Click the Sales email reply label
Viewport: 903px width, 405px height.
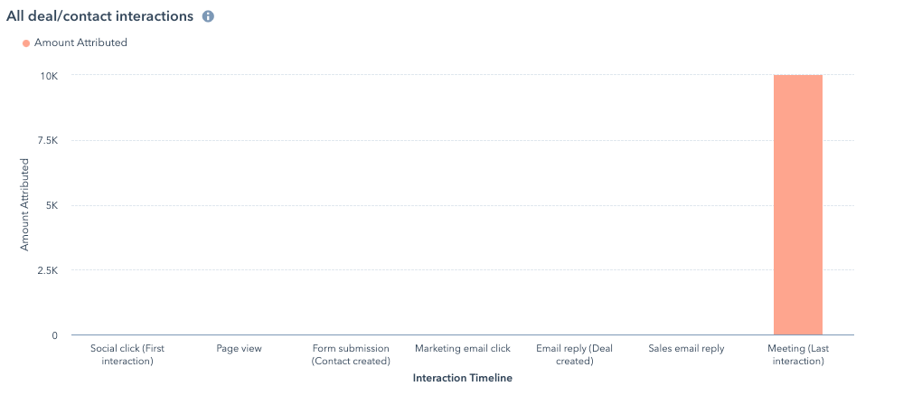point(686,349)
